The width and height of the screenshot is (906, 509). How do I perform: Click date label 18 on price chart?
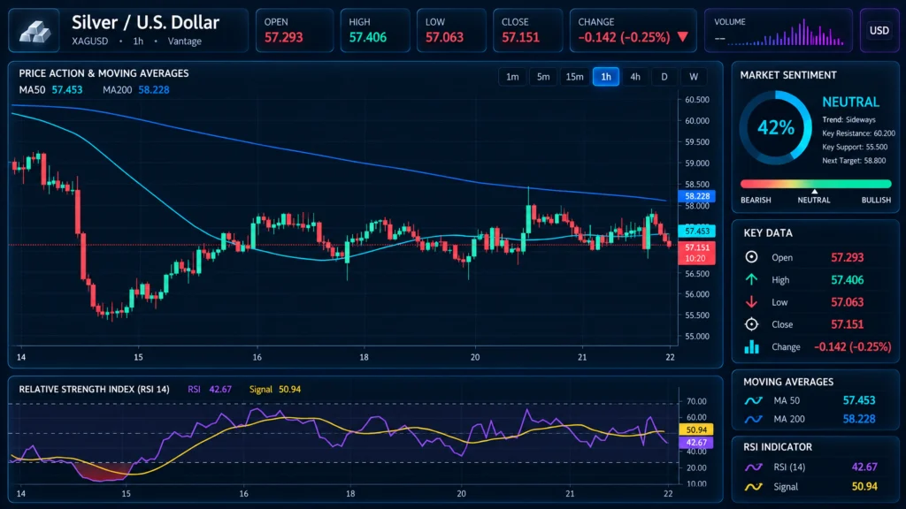coord(364,357)
